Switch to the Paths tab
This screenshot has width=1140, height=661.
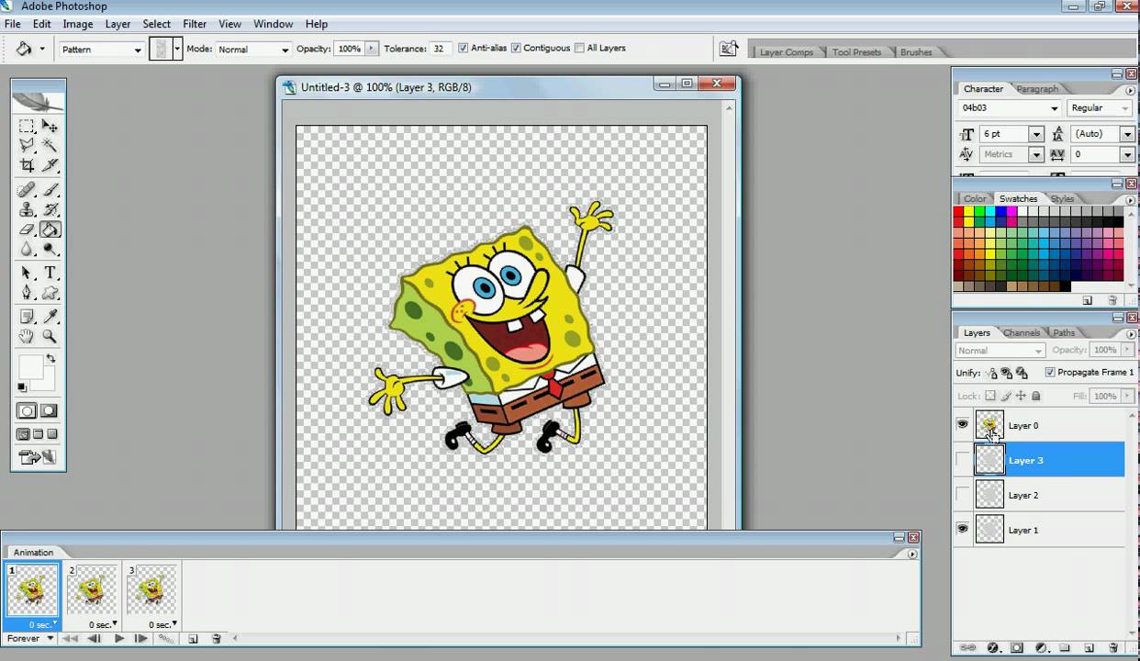[x=1064, y=332]
